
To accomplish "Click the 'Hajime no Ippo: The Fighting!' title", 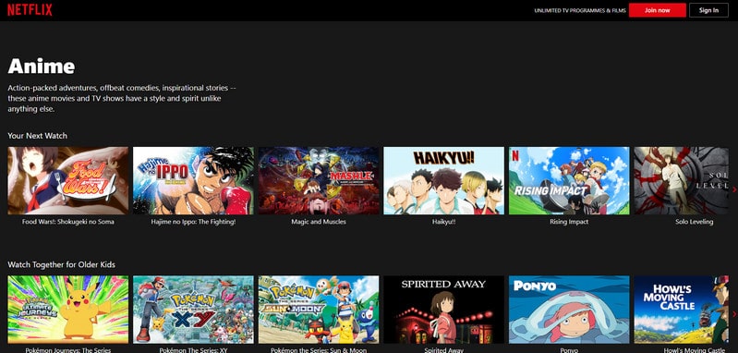I will [193, 222].
